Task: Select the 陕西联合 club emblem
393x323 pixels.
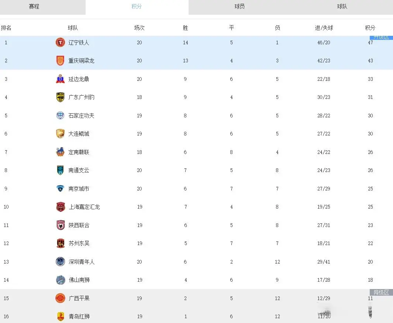Action: pos(60,225)
